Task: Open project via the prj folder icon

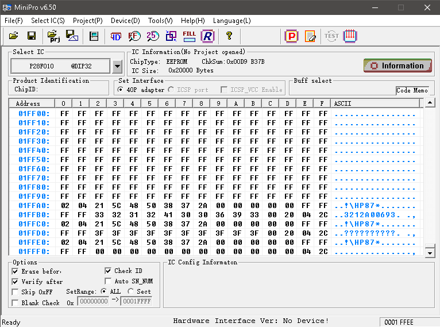Action: pos(54,36)
